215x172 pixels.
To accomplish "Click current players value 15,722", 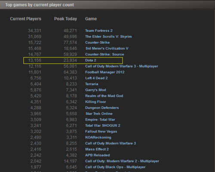I will (x=34, y=42).
